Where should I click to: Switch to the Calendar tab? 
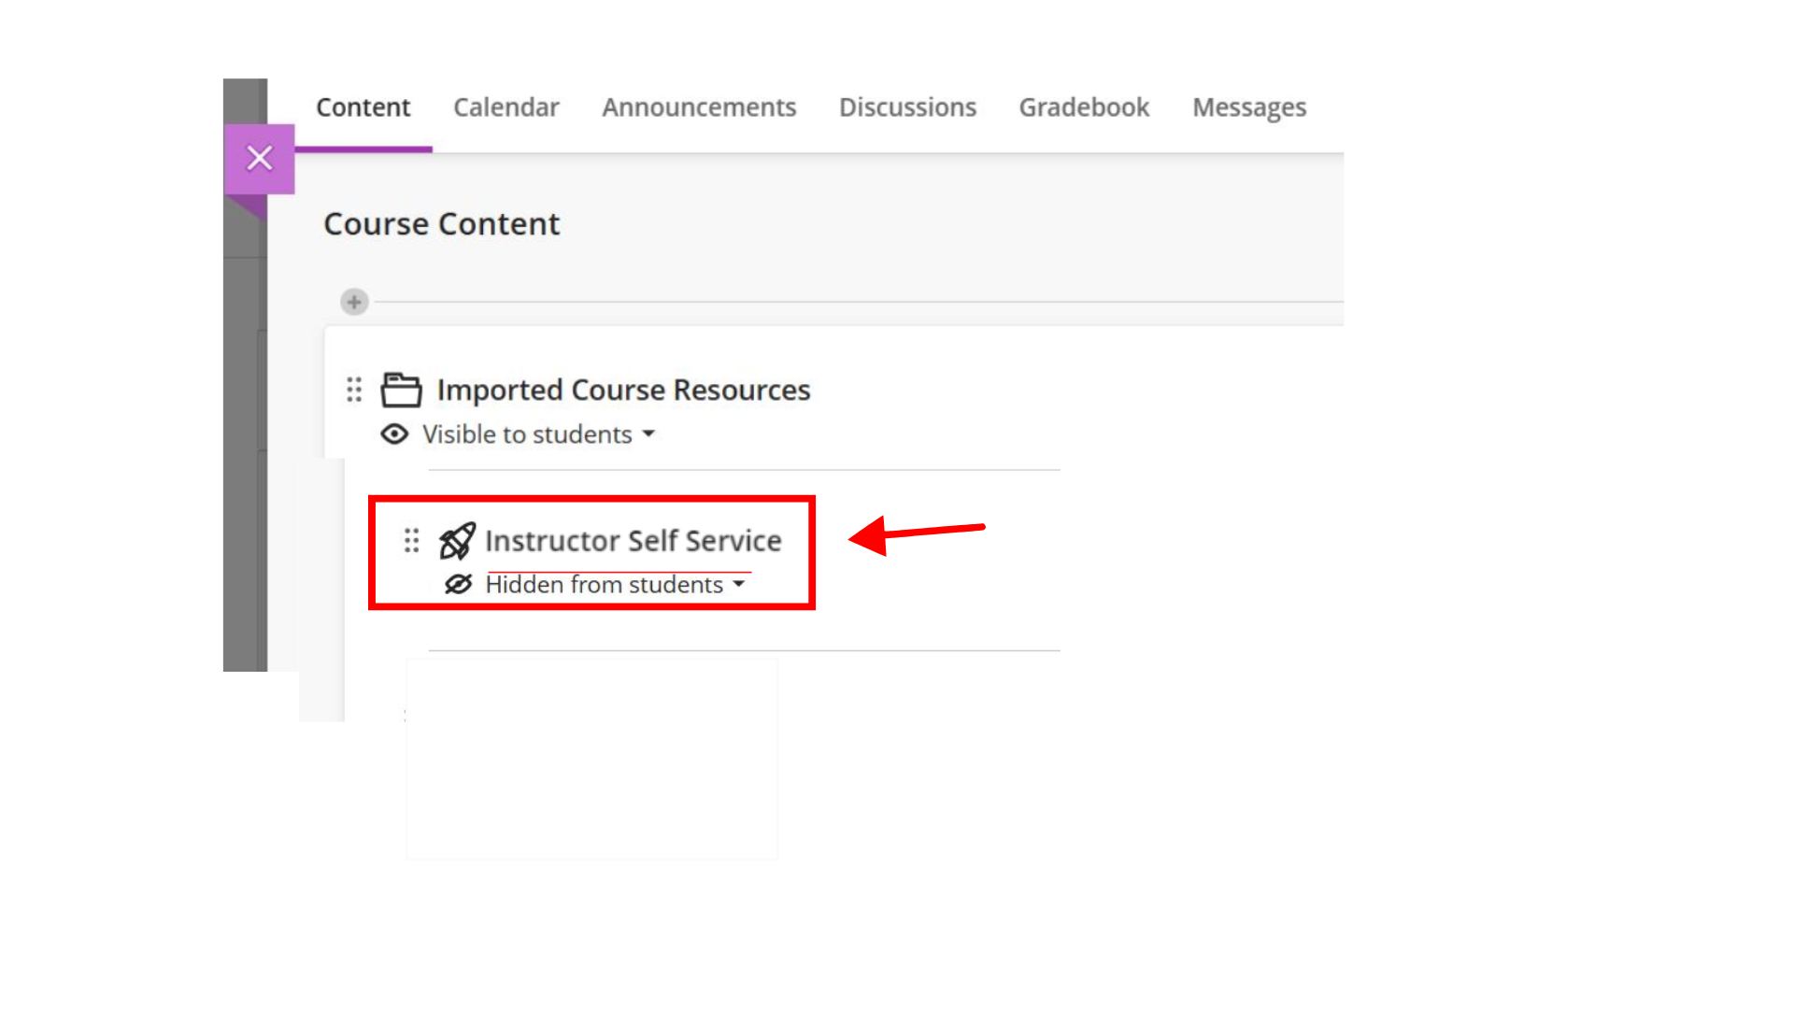(x=506, y=107)
